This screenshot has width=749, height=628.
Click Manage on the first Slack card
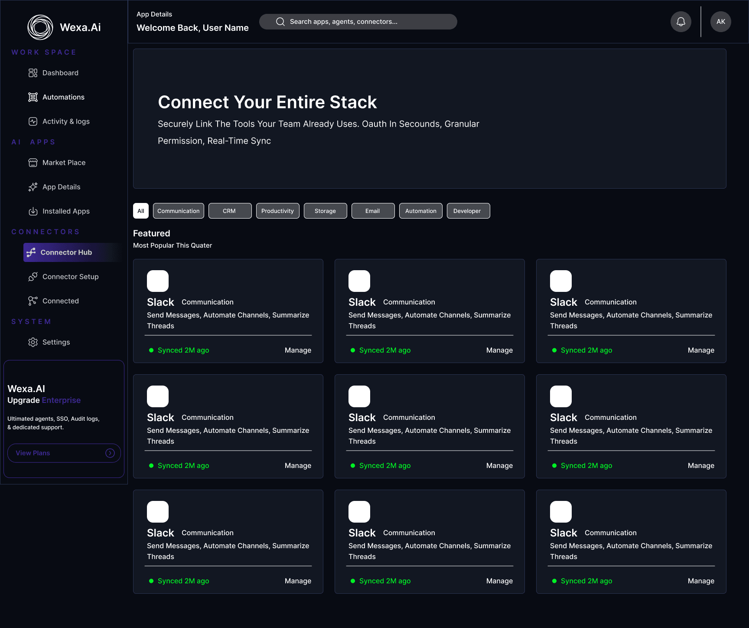coord(298,350)
